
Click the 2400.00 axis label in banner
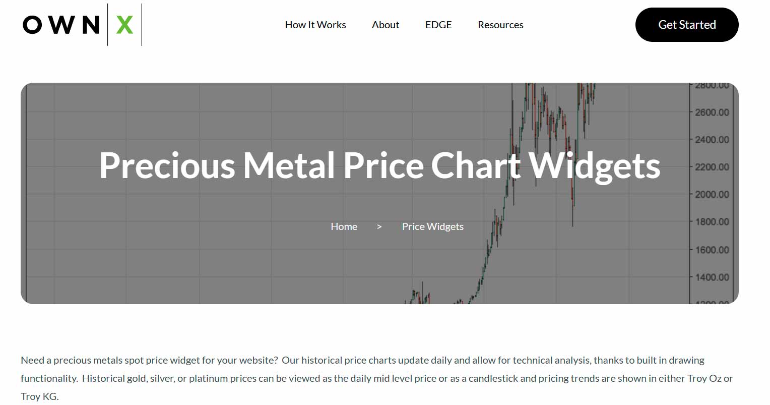712,139
